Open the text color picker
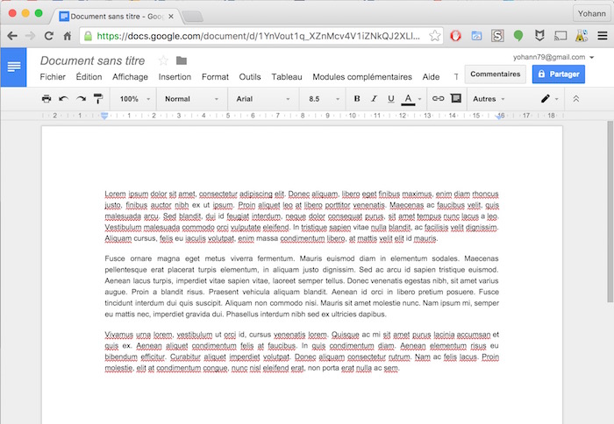 (409, 99)
